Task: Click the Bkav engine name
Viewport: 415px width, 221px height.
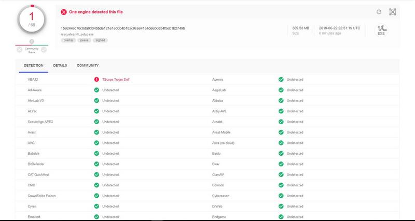Action: tap(216, 164)
